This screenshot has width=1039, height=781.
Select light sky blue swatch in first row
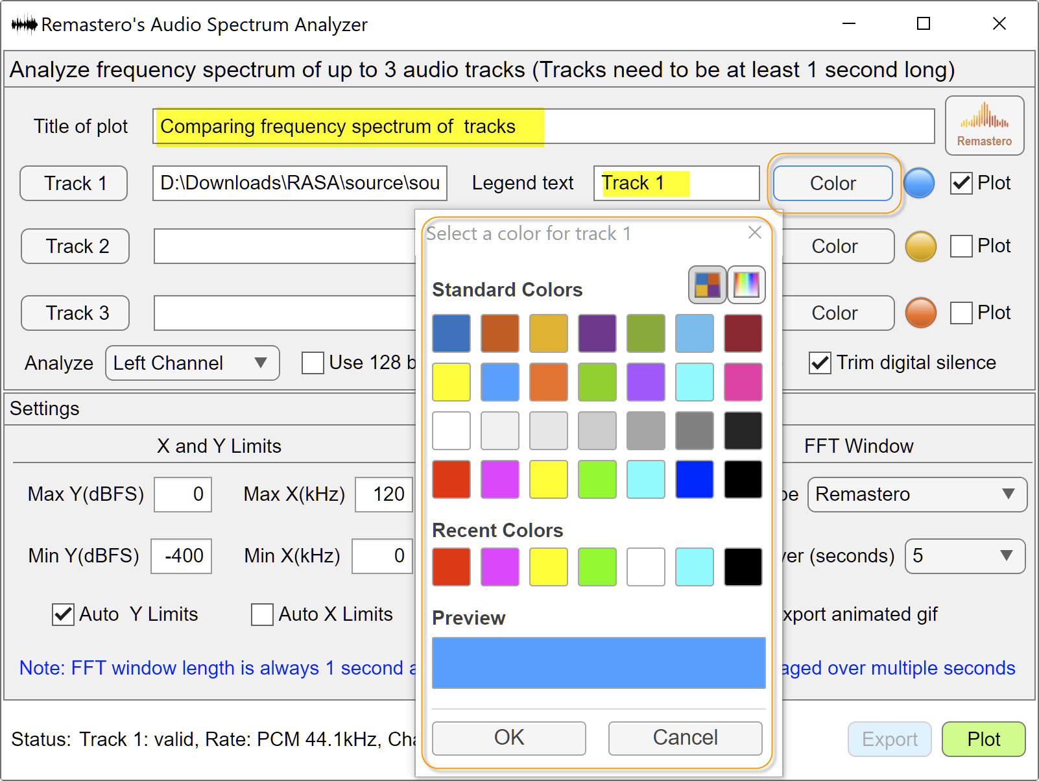pyautogui.click(x=695, y=333)
